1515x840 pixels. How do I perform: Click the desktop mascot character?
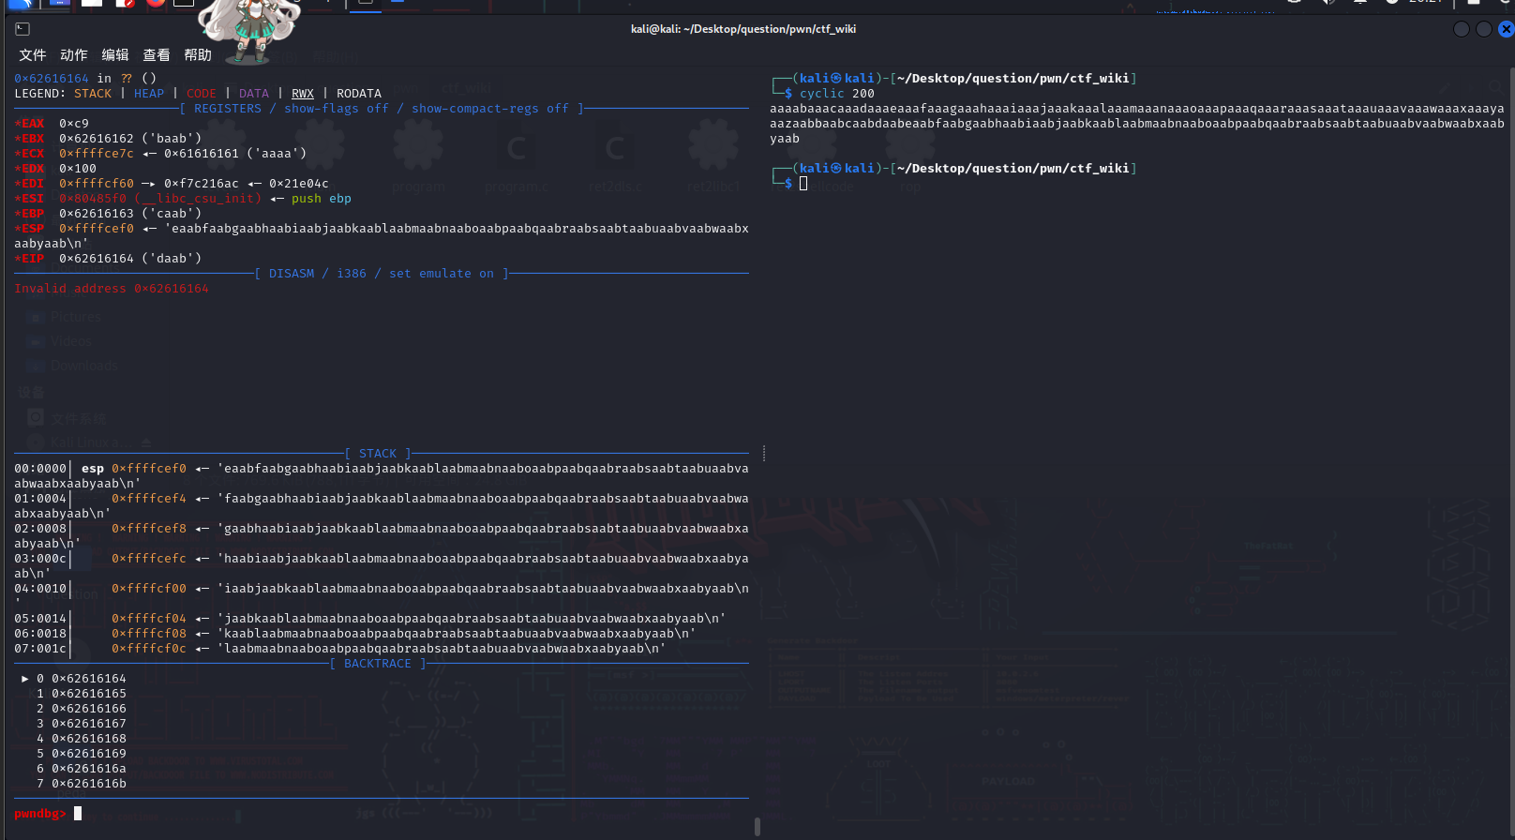pyautogui.click(x=249, y=28)
